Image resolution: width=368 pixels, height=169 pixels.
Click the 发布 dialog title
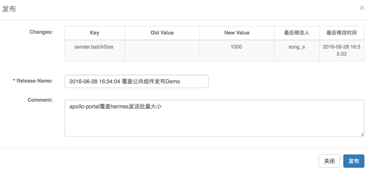(x=9, y=9)
